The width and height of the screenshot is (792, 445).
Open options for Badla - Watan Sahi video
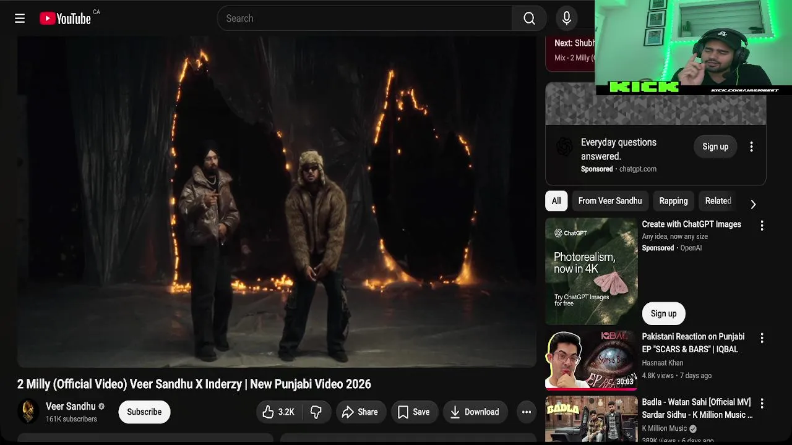coord(762,403)
